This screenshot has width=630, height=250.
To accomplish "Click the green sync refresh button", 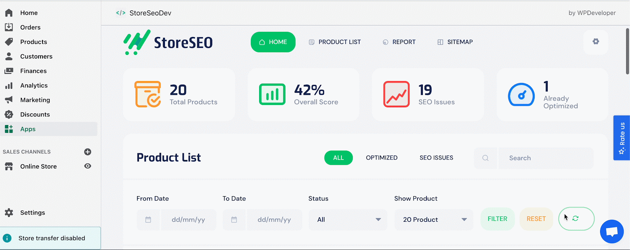I will click(x=576, y=219).
